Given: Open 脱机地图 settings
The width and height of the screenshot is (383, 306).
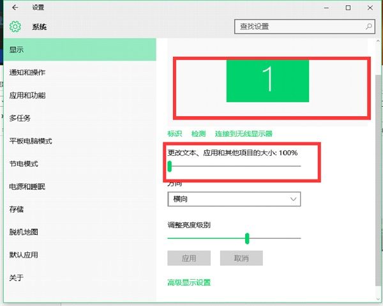Looking at the screenshot, I should tap(80, 232).
